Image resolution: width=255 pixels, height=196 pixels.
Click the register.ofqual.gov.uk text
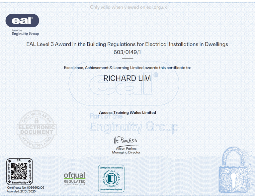click(x=75, y=184)
